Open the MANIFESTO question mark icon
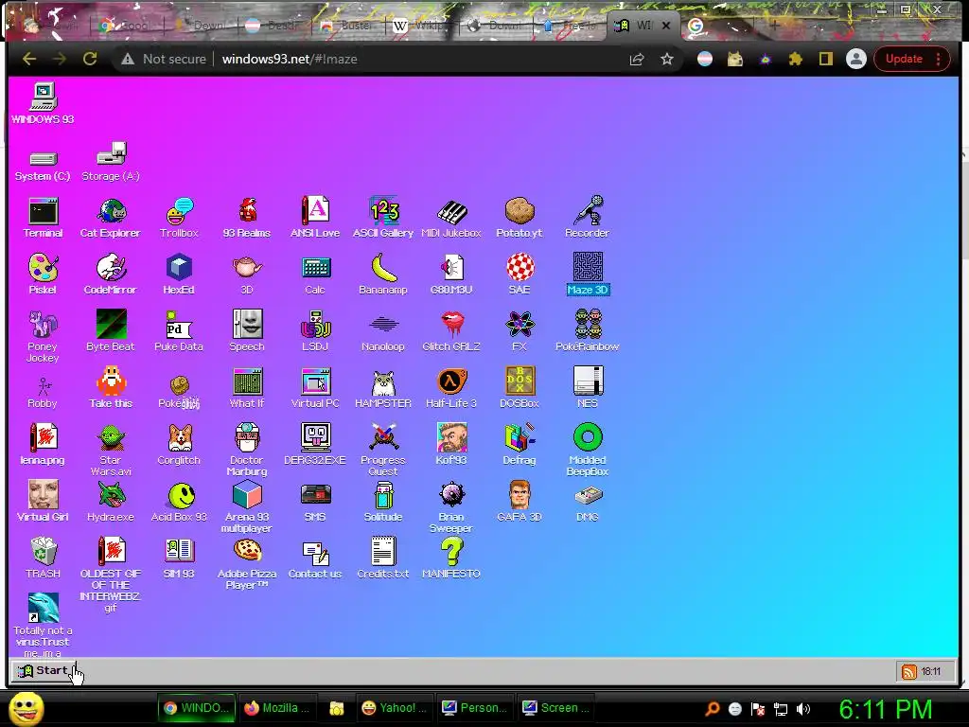Image resolution: width=969 pixels, height=727 pixels. tap(451, 559)
